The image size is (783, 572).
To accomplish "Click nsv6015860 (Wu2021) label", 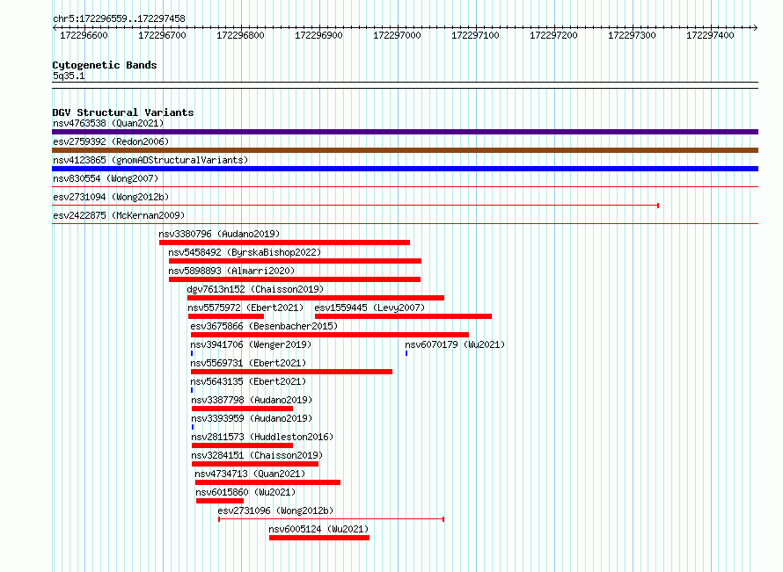I will [x=245, y=492].
